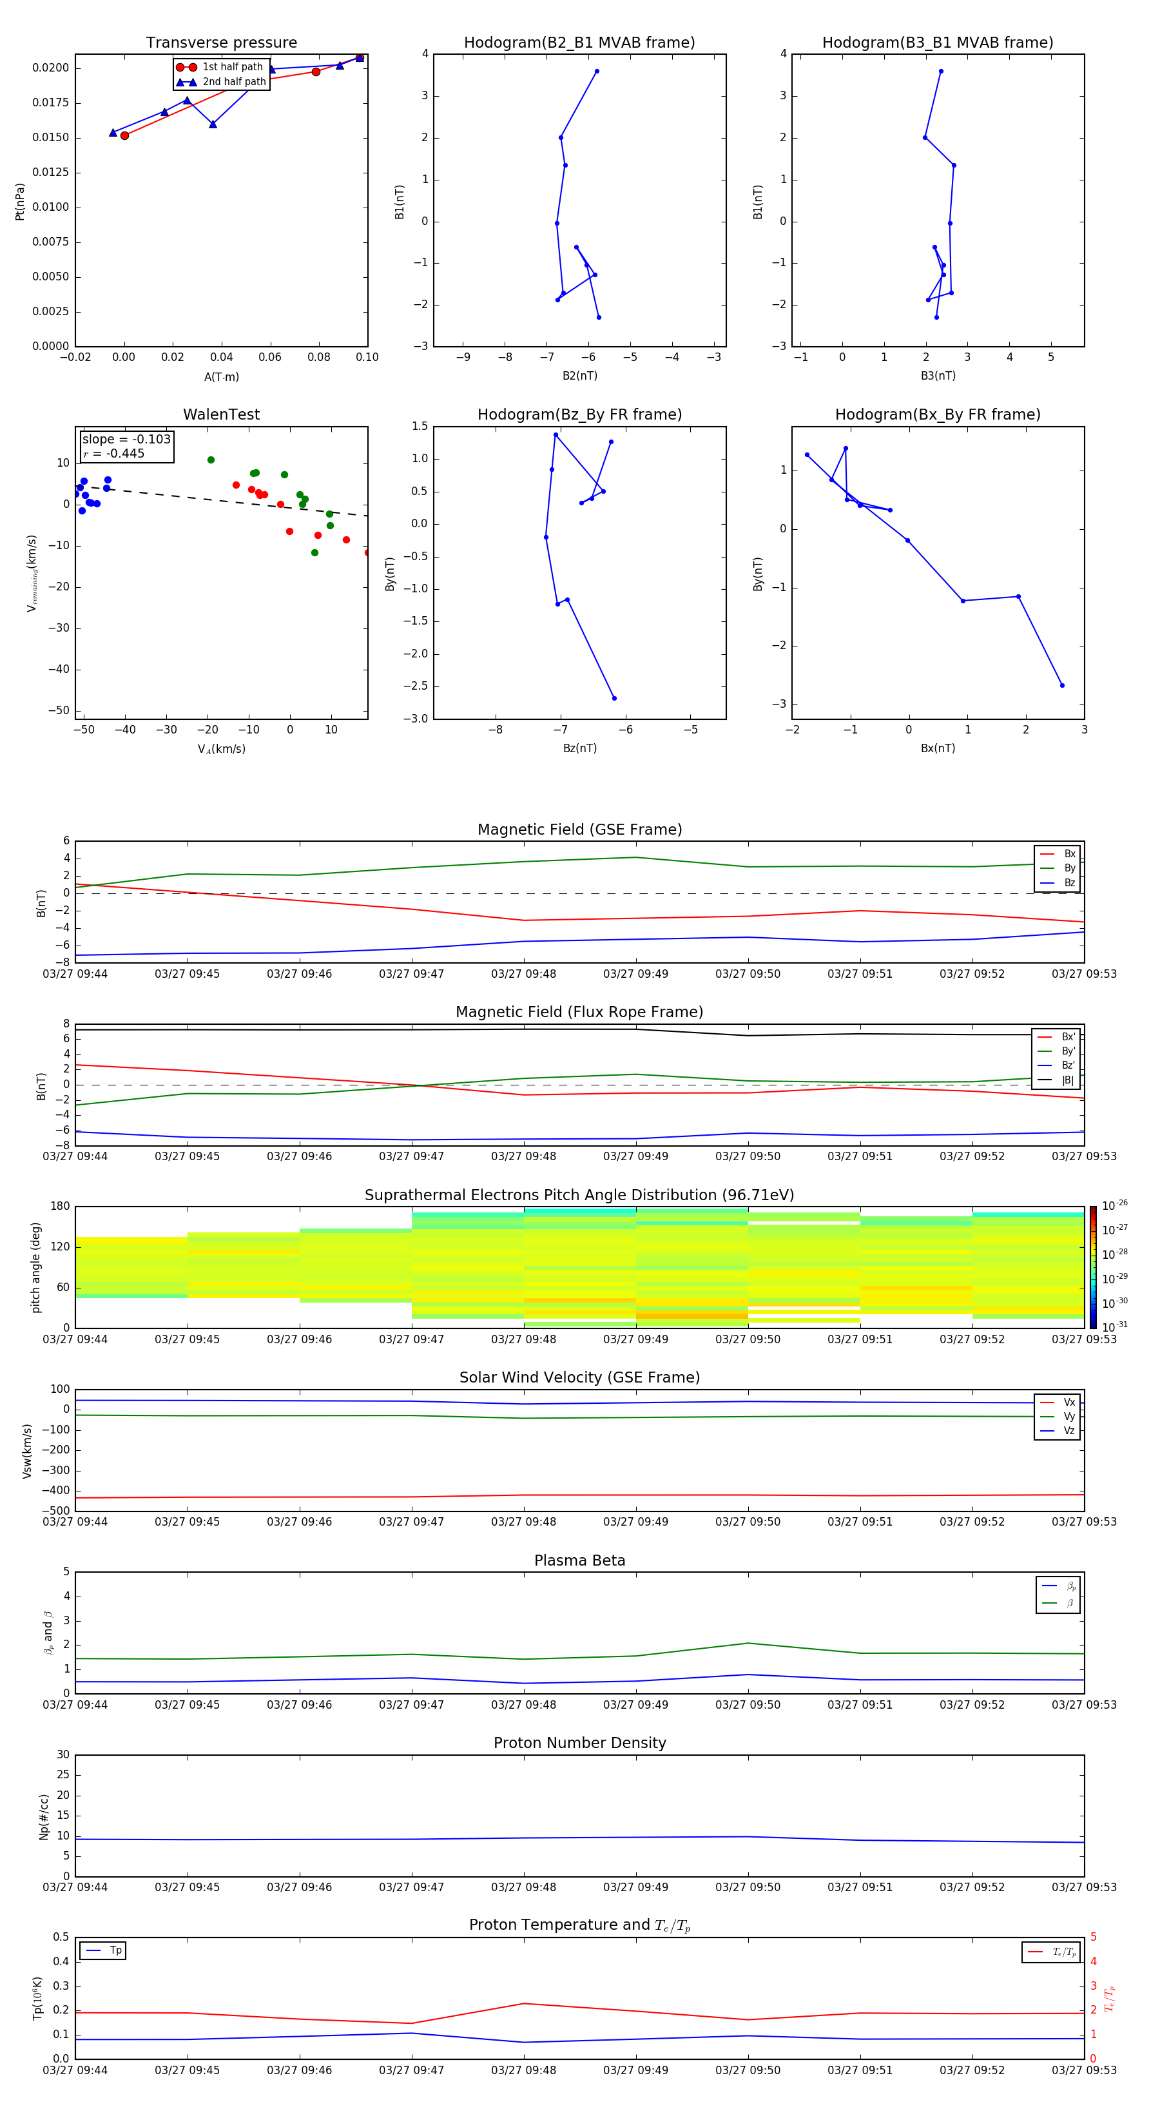Select the Bx entry in GSE field legend
Image resolution: width=1160 pixels, height=2127 pixels.
(x=1058, y=854)
